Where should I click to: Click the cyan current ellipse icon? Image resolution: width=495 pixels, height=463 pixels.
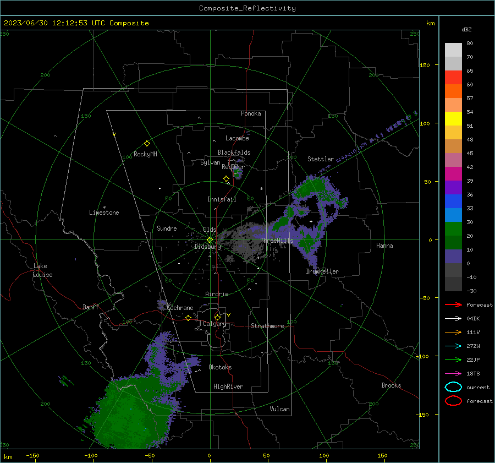tap(453, 387)
